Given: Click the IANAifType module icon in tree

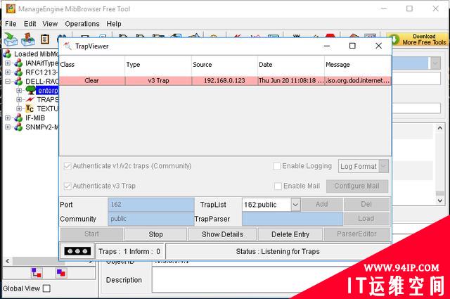Looking at the screenshot, I should click(x=19, y=63).
